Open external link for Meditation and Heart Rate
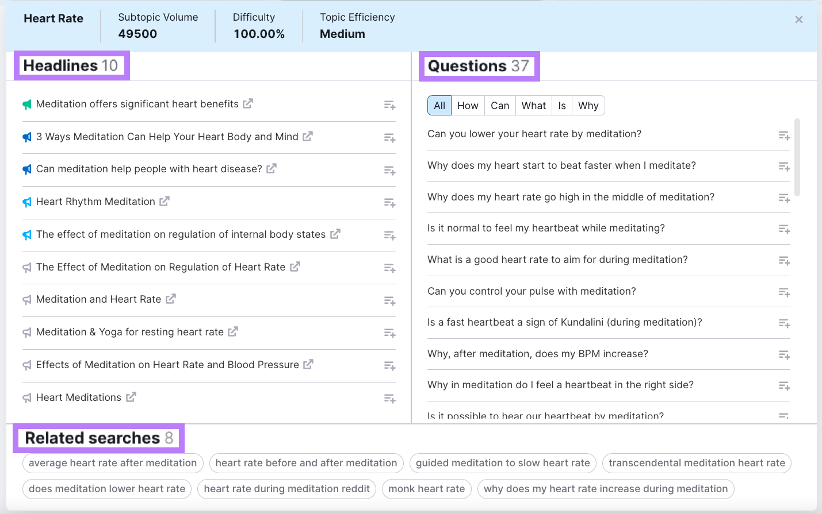Viewport: 822px width, 514px height. coord(171,299)
